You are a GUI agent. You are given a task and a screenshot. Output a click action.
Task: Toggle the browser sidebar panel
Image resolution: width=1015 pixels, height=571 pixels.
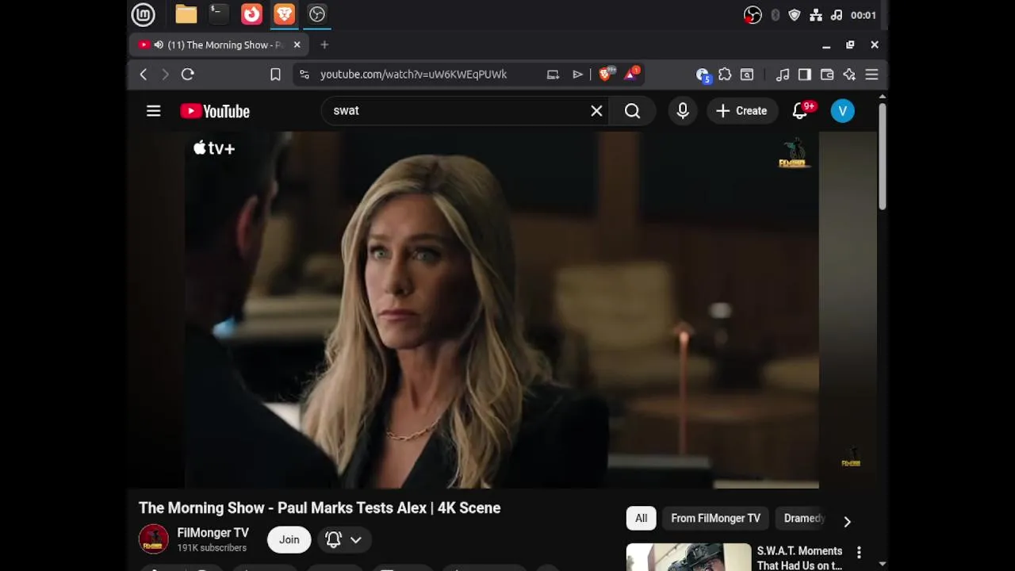point(805,75)
